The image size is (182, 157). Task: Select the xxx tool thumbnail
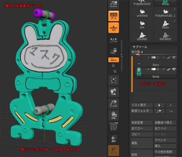click(x=142, y=24)
